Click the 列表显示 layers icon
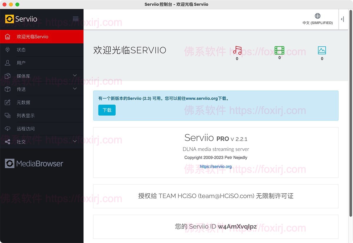 pos(7,115)
